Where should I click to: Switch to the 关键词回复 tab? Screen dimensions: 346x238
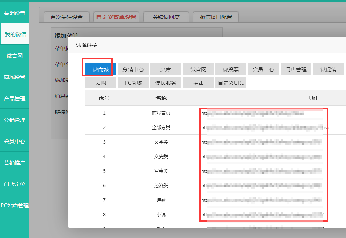tap(166, 17)
